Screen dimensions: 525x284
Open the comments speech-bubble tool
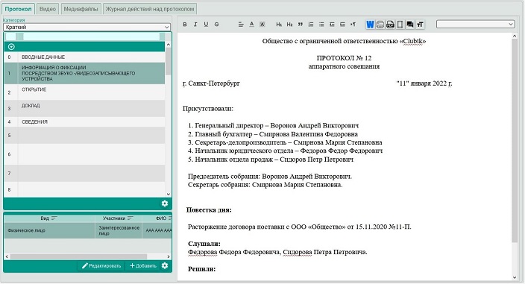click(x=410, y=25)
